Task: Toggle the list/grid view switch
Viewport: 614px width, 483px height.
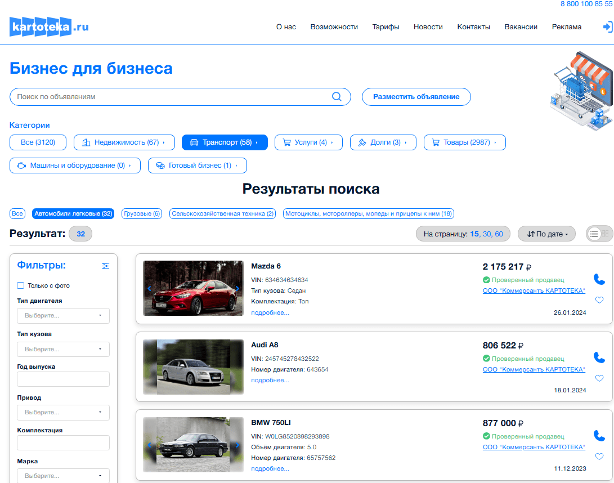Action: point(599,234)
